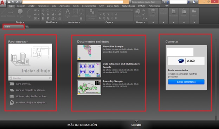Click the new tab plus icon
Screen dimensions: 219x129
27,27
